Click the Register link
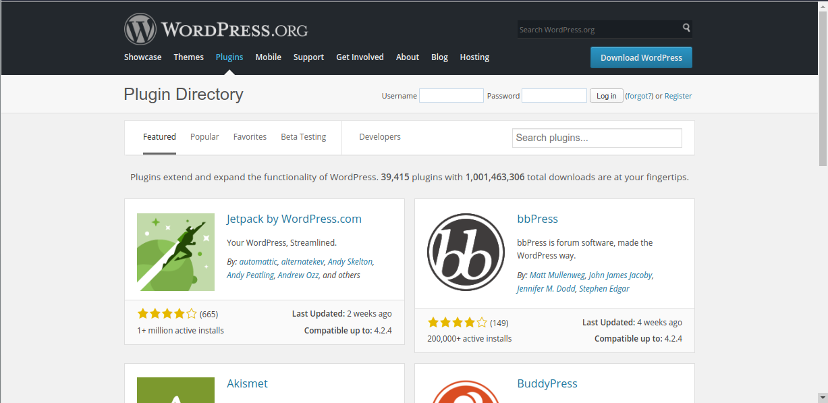 tap(678, 96)
